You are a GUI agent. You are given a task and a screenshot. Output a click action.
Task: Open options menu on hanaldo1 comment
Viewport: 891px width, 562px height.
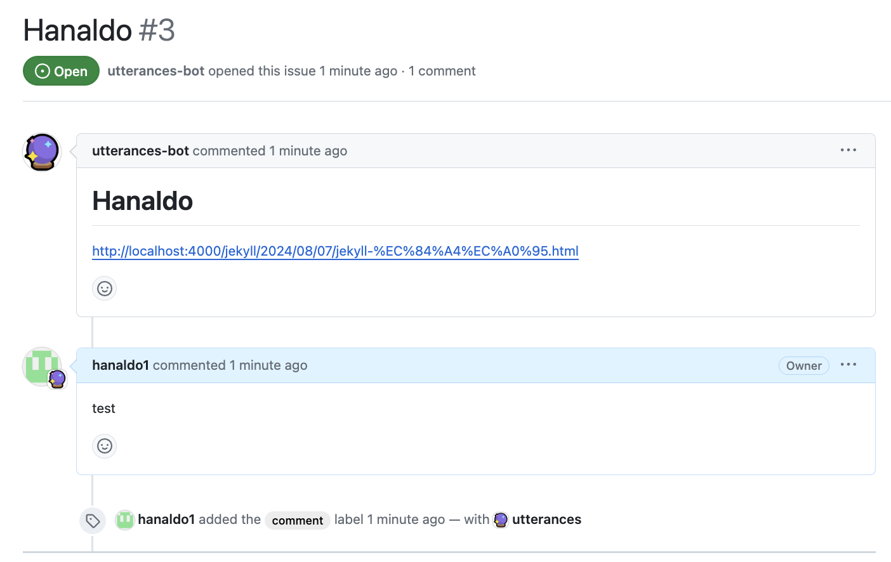click(x=848, y=365)
